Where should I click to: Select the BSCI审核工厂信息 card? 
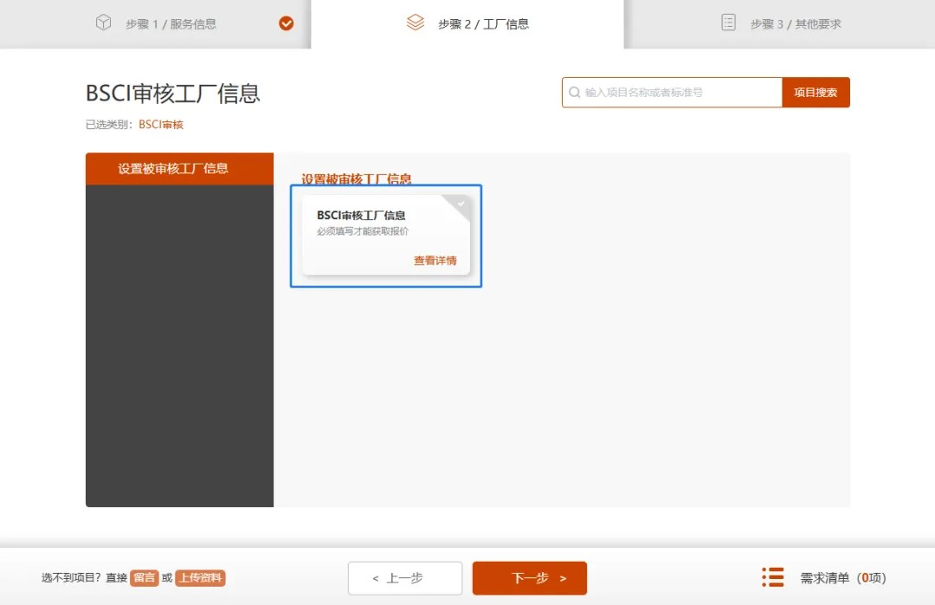point(386,235)
